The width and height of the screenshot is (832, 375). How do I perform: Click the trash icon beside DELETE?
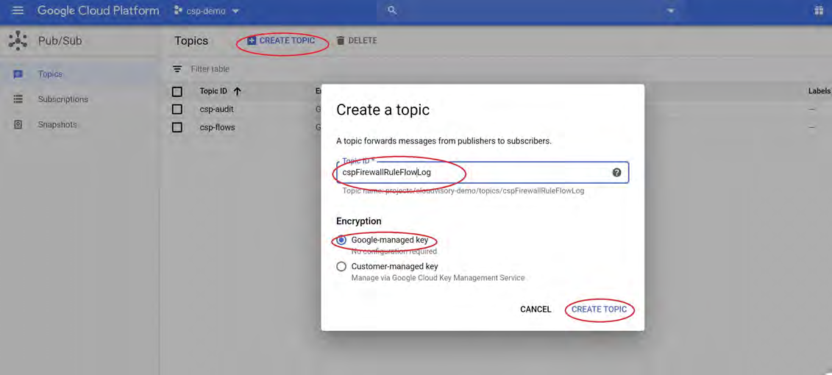341,41
